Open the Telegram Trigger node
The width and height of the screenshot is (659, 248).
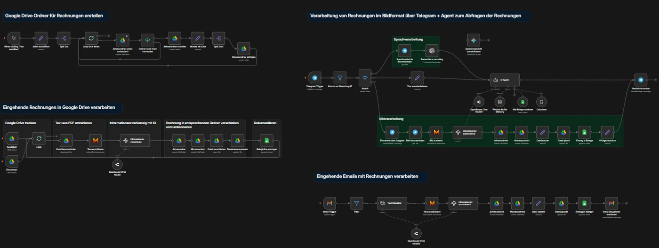coord(314,78)
